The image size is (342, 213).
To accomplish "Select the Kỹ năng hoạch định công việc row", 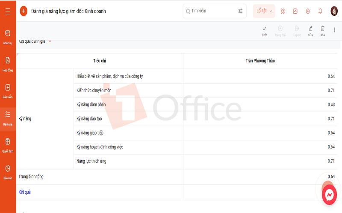I will coord(206,147).
